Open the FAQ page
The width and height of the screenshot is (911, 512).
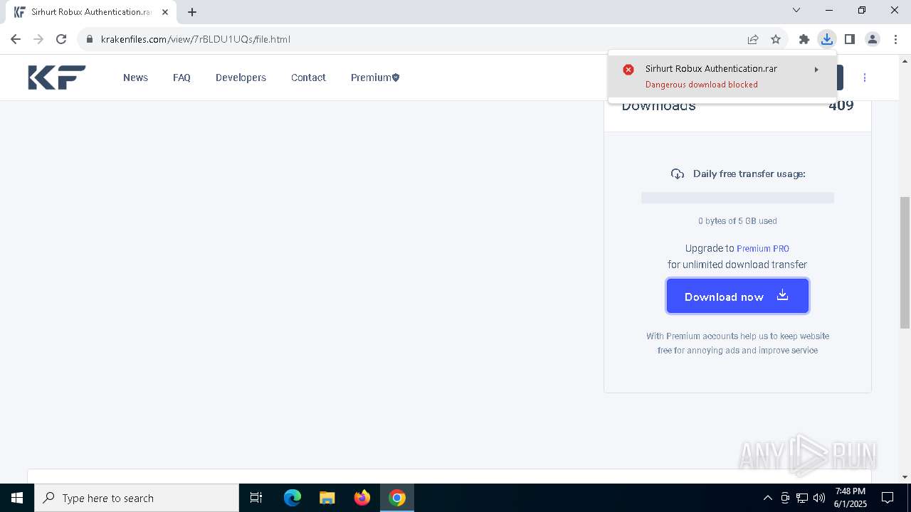[x=181, y=78]
